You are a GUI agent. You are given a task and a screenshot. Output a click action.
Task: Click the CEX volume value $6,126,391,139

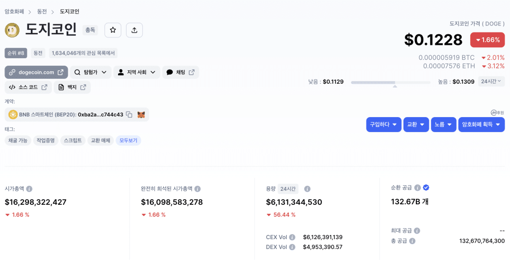323,237
